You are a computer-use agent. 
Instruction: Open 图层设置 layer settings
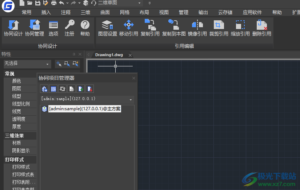(x=108, y=28)
